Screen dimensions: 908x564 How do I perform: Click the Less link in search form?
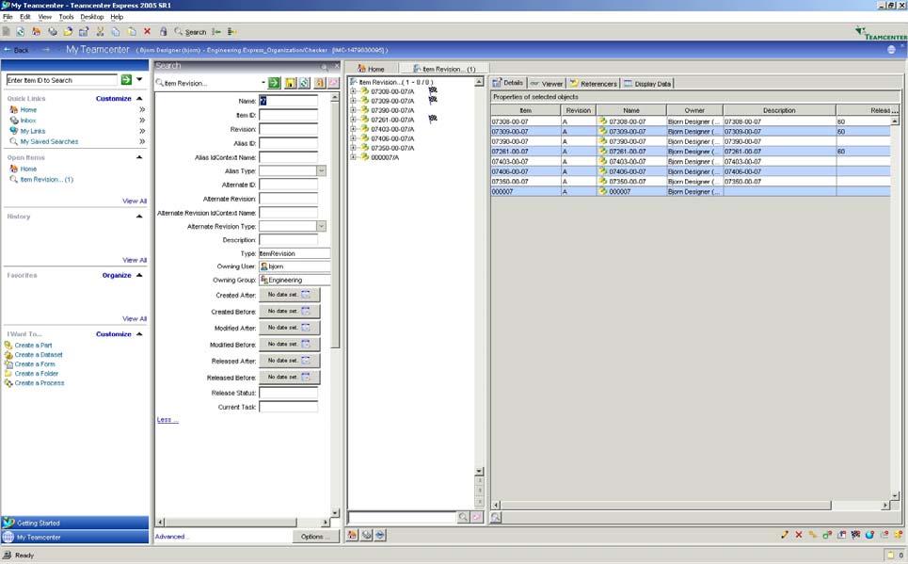[x=167, y=420]
